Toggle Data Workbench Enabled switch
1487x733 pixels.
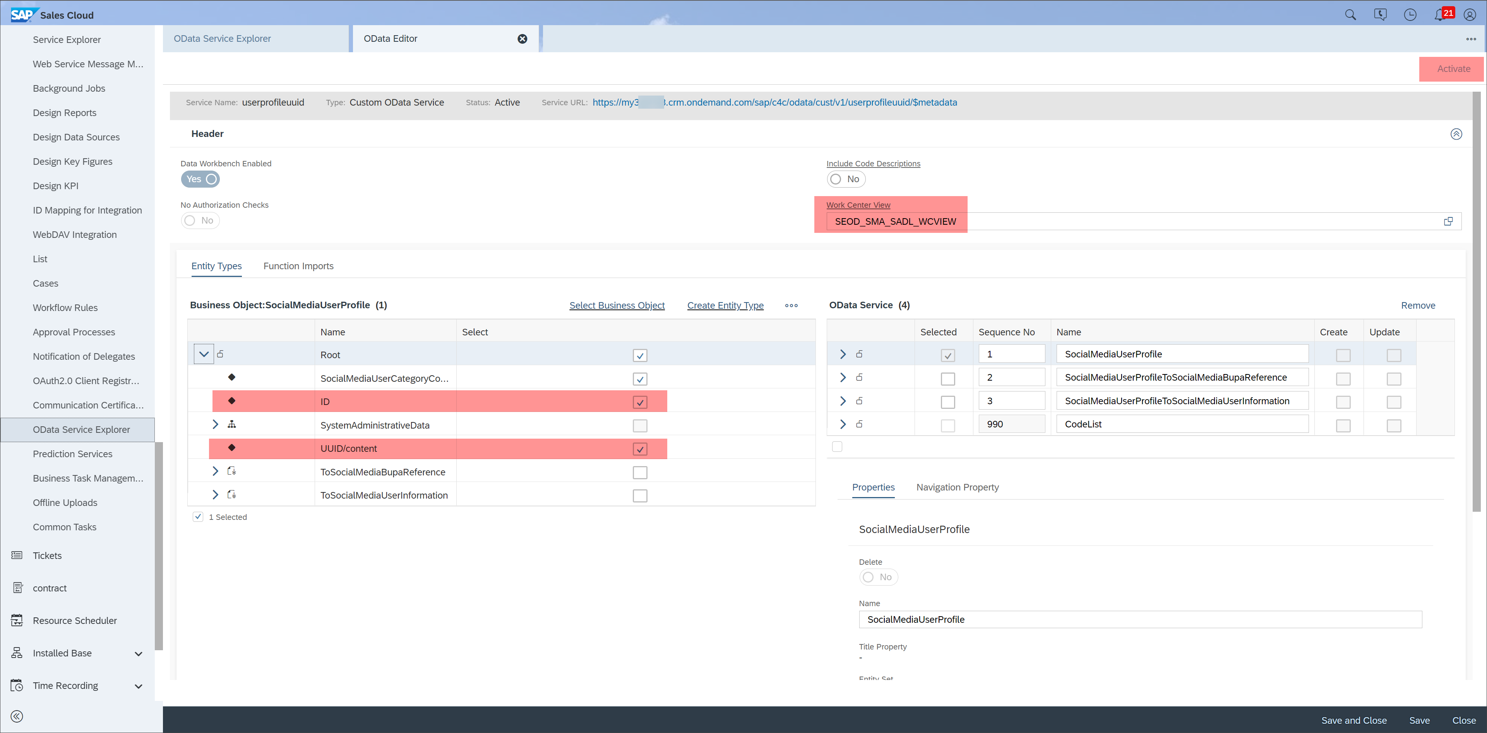pyautogui.click(x=200, y=179)
